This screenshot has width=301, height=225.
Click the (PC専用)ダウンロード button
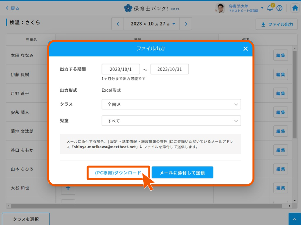click(x=118, y=173)
